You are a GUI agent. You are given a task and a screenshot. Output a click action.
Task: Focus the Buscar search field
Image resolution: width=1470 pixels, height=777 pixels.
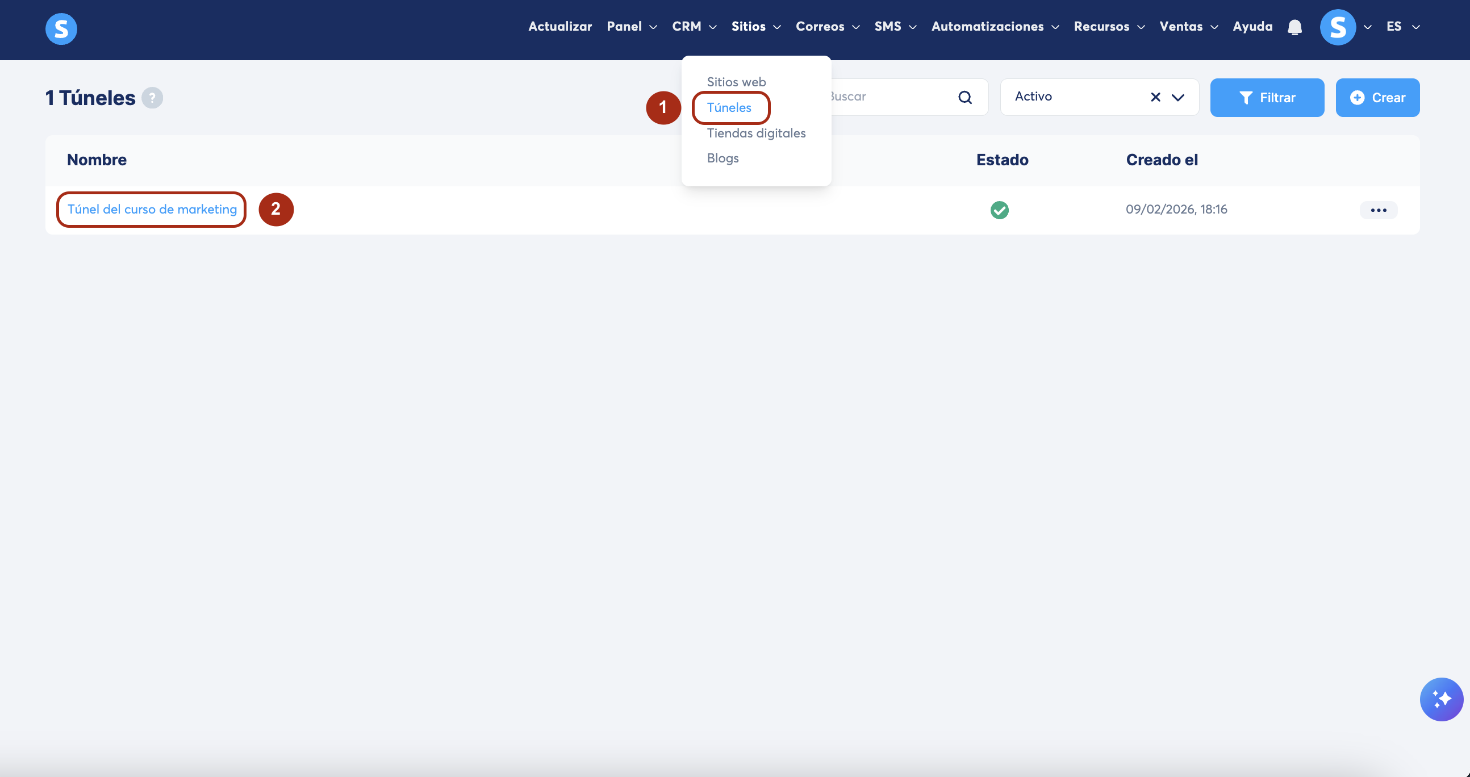(890, 97)
